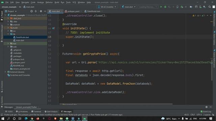This screenshot has width=216, height=121.
Task: Open the Problems tool window
Action: pyautogui.click(x=22, y=112)
